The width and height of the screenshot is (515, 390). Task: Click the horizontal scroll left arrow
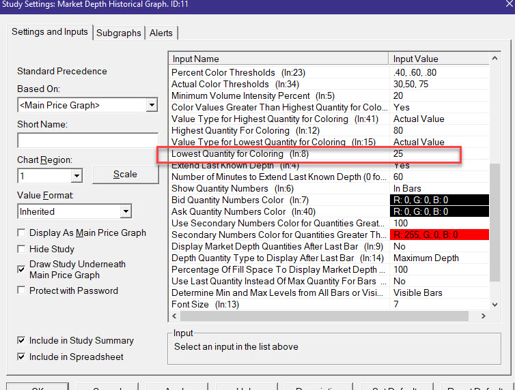(x=174, y=316)
